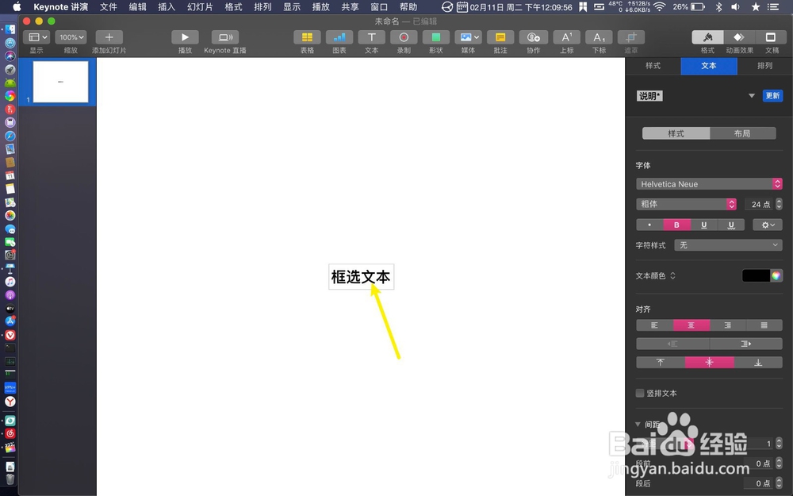Insert a text box via the 文本 icon
The height and width of the screenshot is (496, 793).
tap(371, 37)
